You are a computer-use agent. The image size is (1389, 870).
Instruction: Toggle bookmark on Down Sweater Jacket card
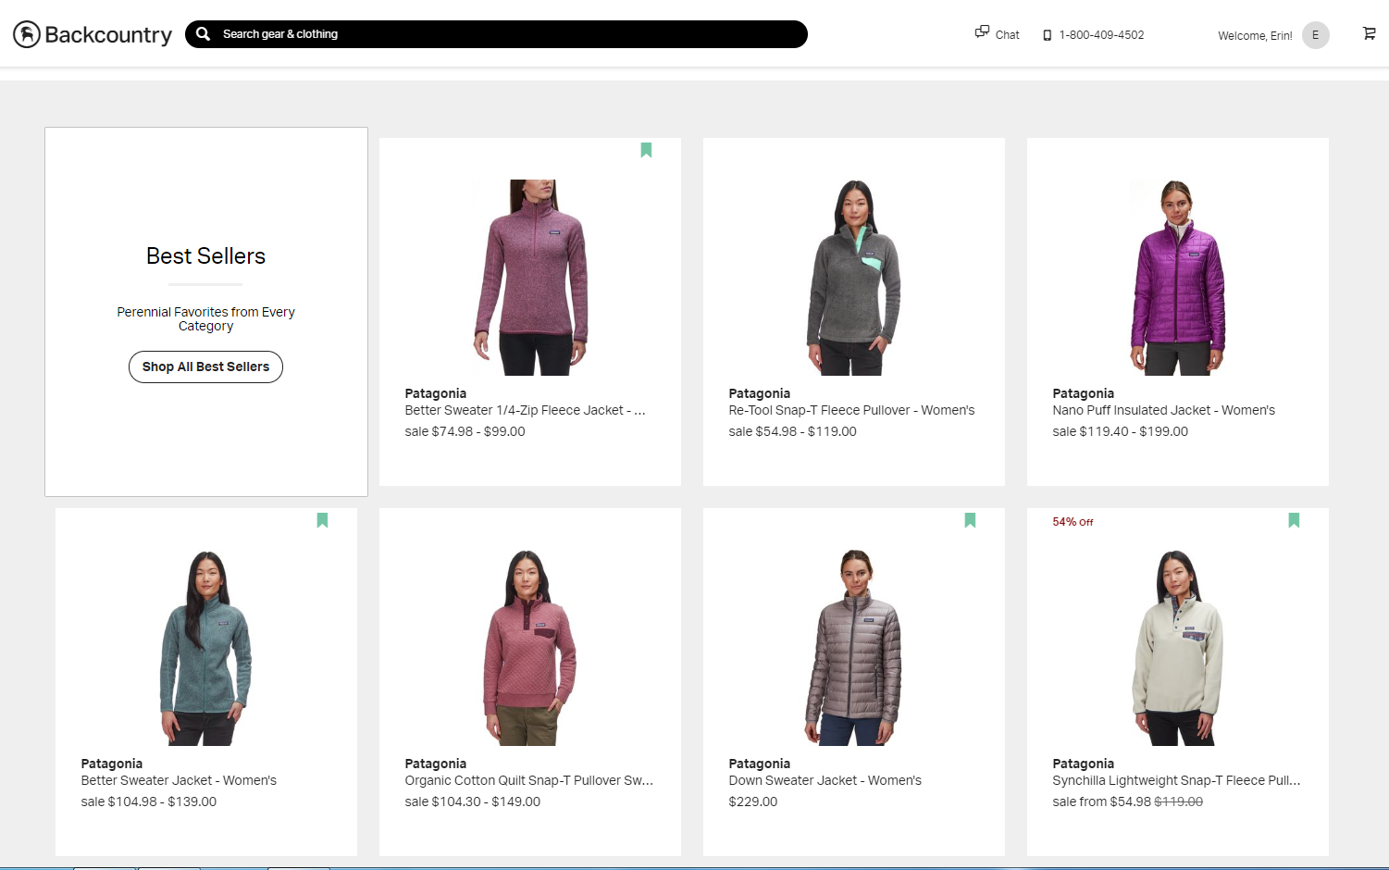point(970,520)
